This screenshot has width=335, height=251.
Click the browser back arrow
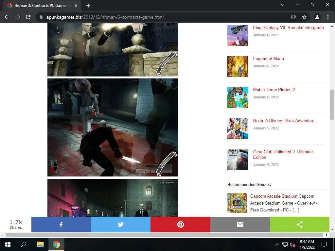click(x=7, y=17)
